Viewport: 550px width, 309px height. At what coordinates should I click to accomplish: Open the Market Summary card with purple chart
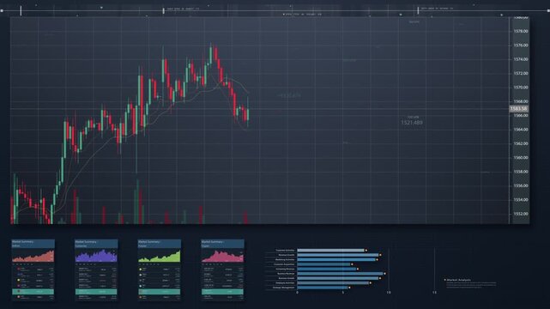click(x=96, y=270)
